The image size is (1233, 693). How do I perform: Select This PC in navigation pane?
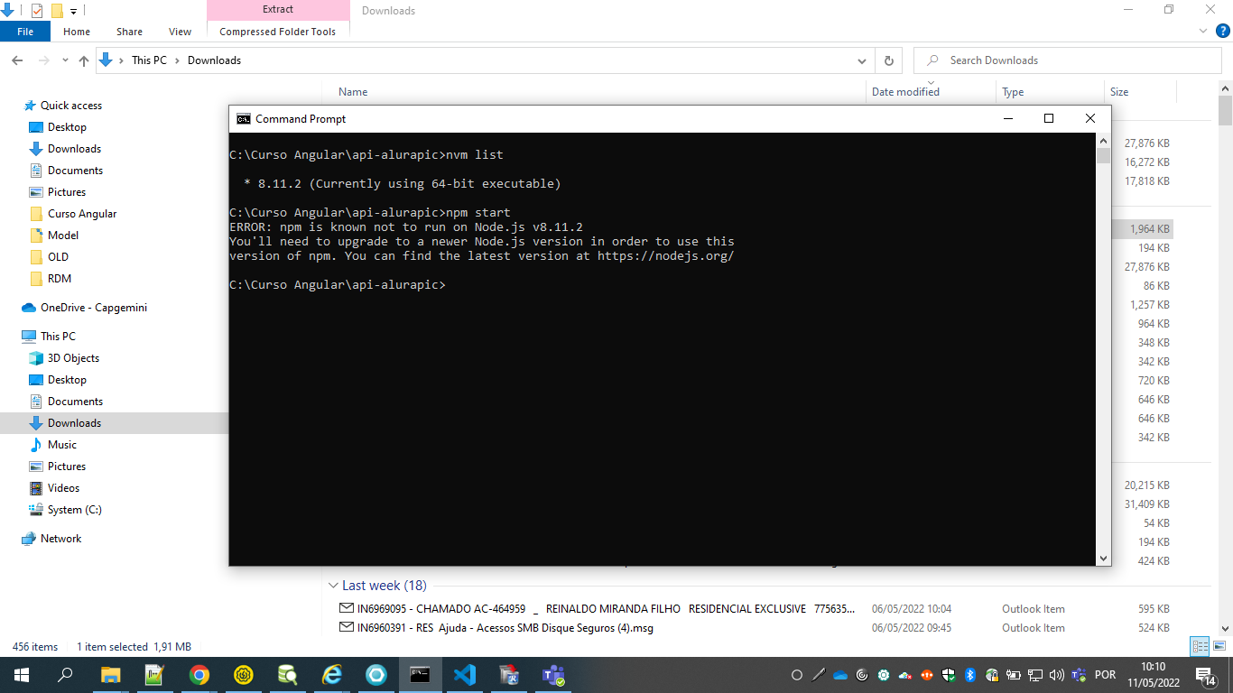[58, 337]
